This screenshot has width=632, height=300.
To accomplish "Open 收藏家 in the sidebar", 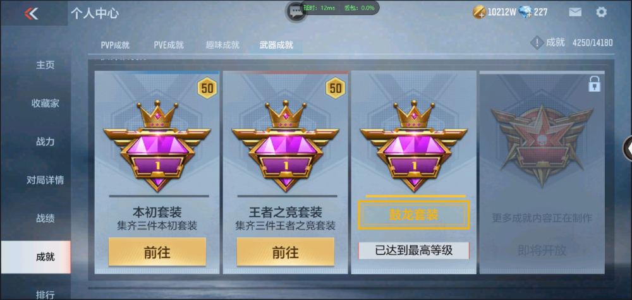I will click(45, 103).
